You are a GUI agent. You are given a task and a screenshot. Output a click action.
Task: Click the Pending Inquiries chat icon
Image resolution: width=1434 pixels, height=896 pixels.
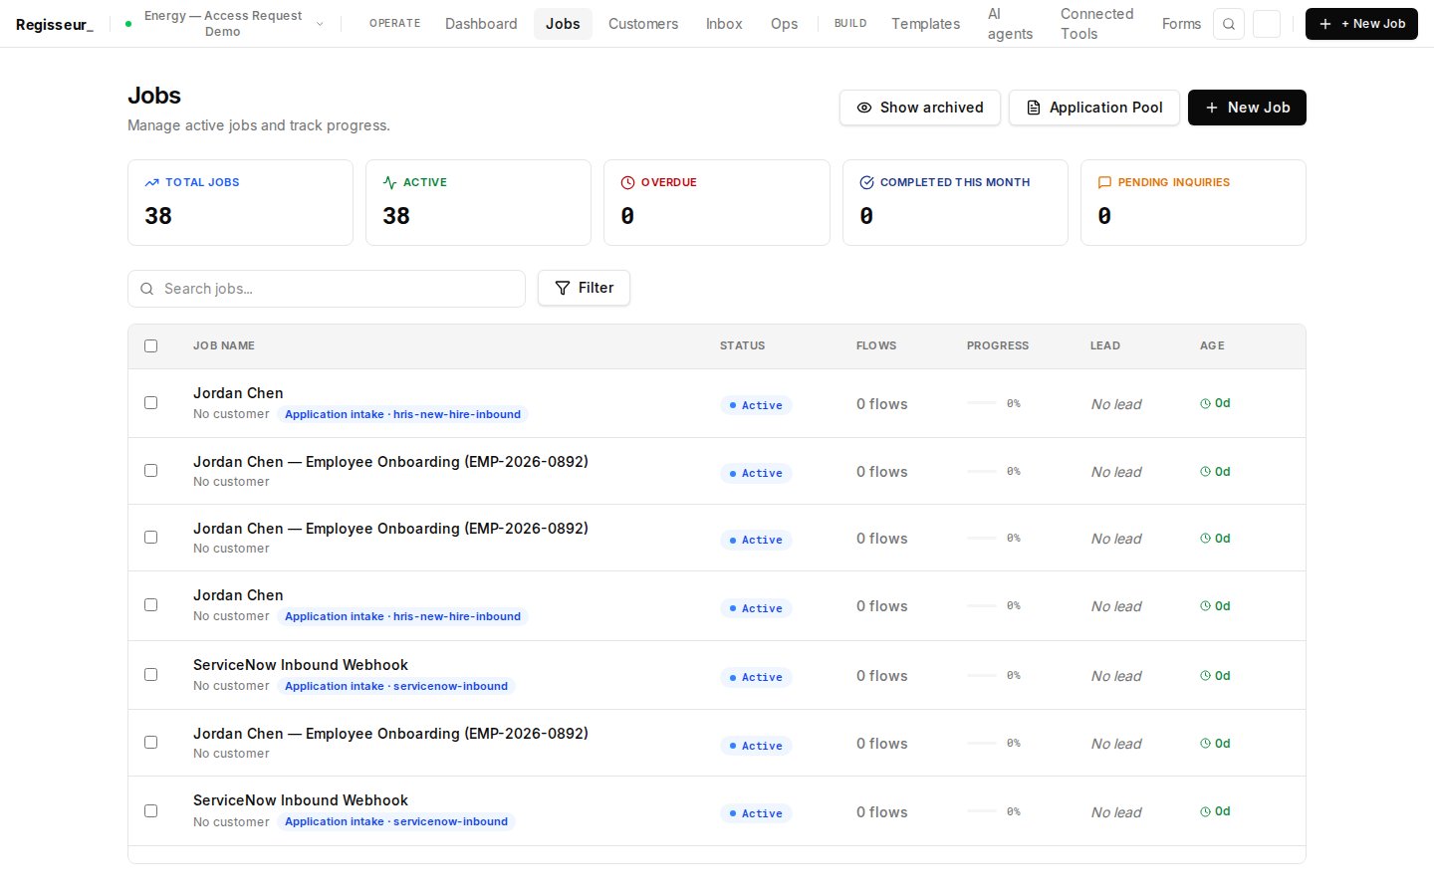(x=1104, y=183)
